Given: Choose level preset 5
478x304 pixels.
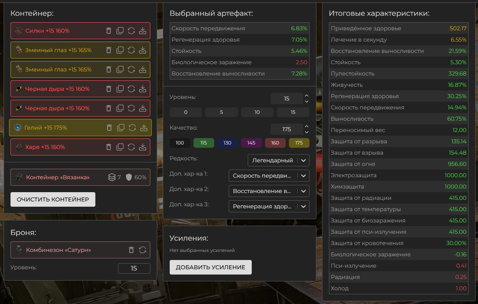Looking at the screenshot, I should pyautogui.click(x=221, y=112).
